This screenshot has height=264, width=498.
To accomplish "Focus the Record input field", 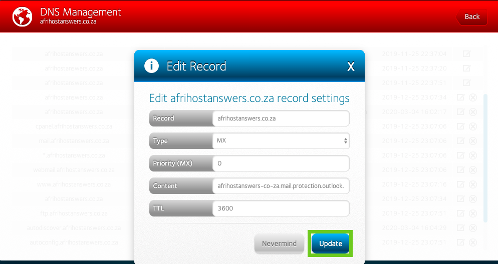I will click(x=281, y=118).
